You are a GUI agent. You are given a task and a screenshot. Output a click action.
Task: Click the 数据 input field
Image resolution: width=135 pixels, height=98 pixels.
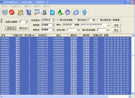94,25
